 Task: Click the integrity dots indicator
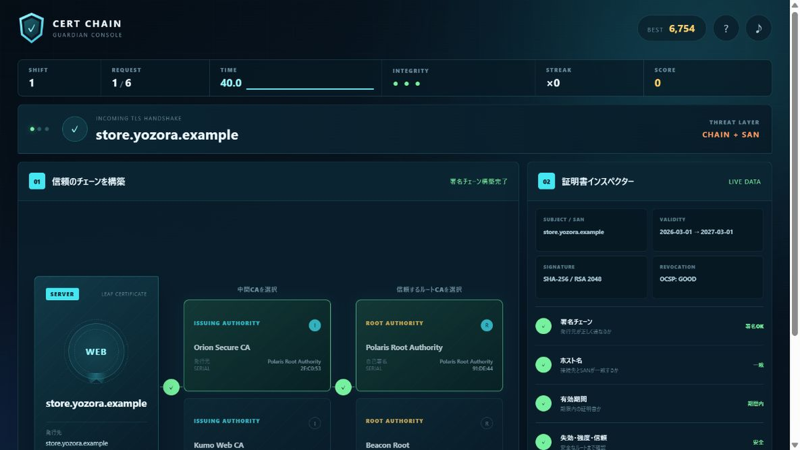point(407,84)
